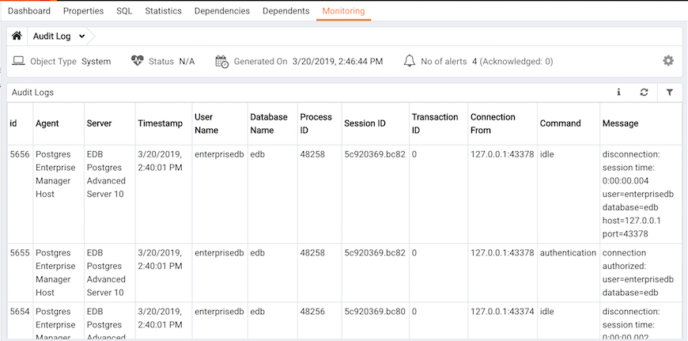Click the Generated On date value

tap(338, 62)
